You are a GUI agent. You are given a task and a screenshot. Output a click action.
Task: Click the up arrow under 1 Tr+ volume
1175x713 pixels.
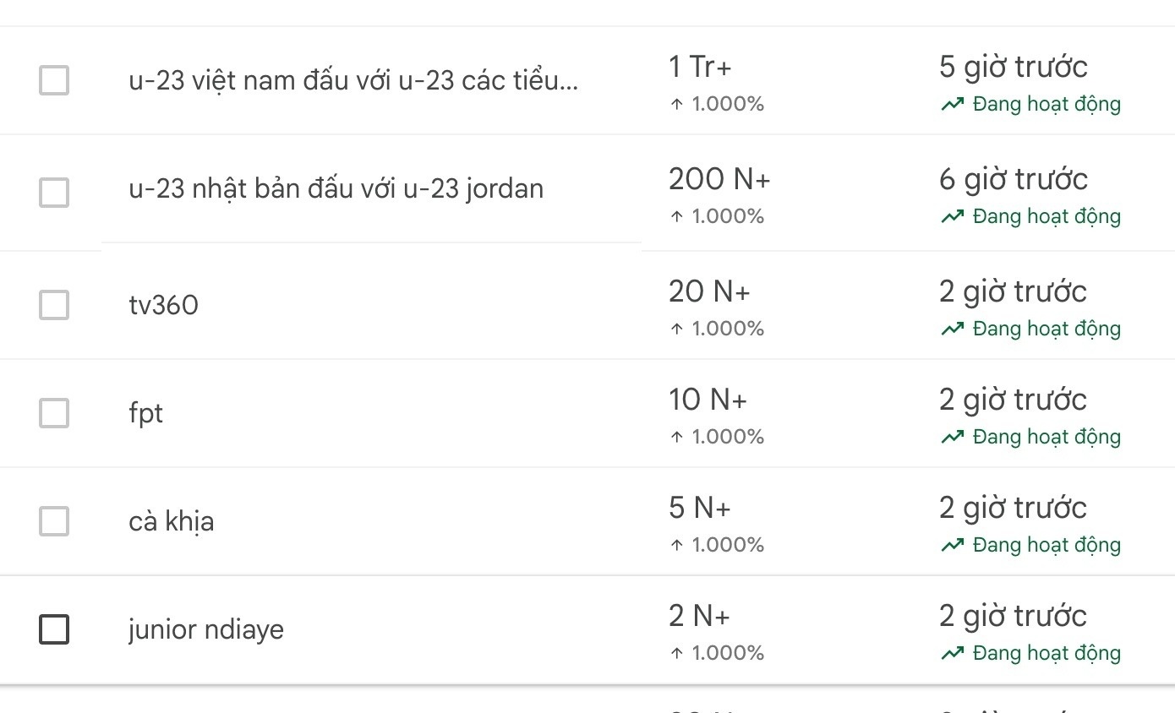click(676, 105)
